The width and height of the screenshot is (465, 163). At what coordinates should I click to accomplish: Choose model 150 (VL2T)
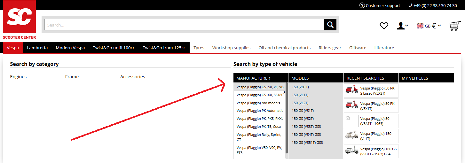click(x=300, y=103)
